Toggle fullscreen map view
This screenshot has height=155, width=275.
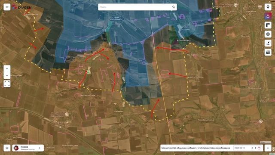tap(7, 84)
